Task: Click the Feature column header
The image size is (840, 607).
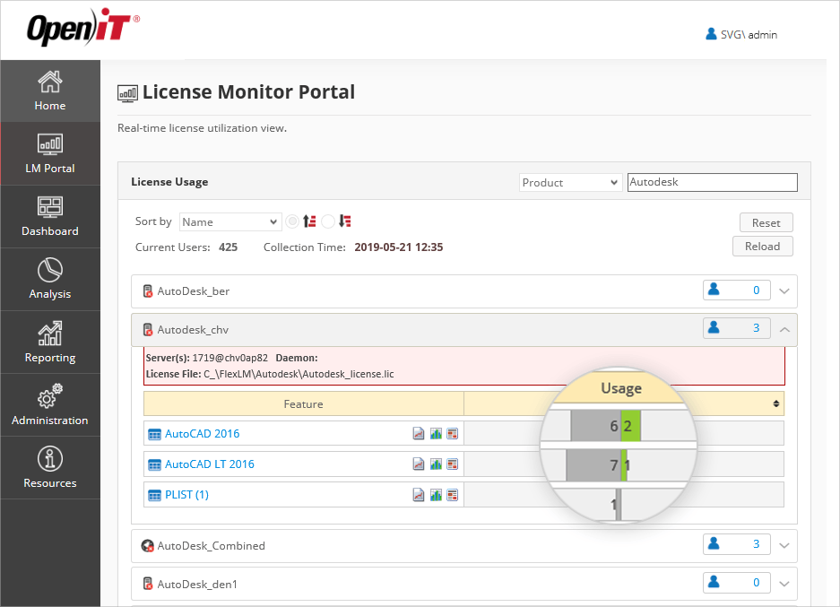Action: point(303,404)
